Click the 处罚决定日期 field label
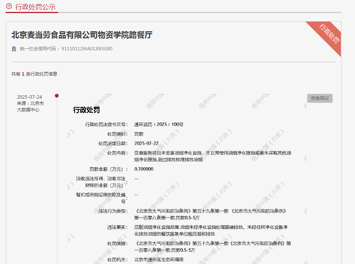Viewport: 355px width, 264px height. click(113, 144)
